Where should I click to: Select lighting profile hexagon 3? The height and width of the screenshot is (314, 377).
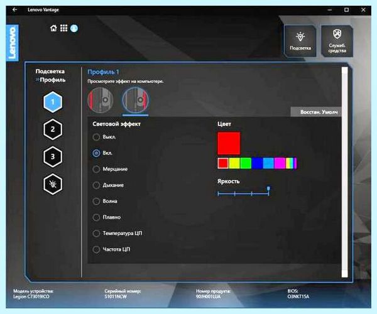(53, 157)
